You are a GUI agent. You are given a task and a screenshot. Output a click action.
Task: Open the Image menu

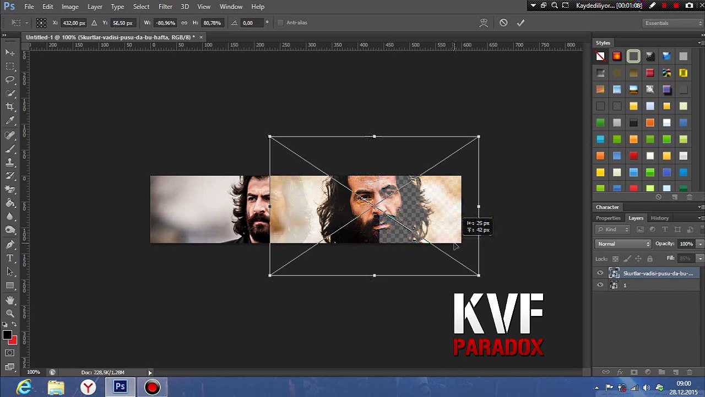[70, 7]
